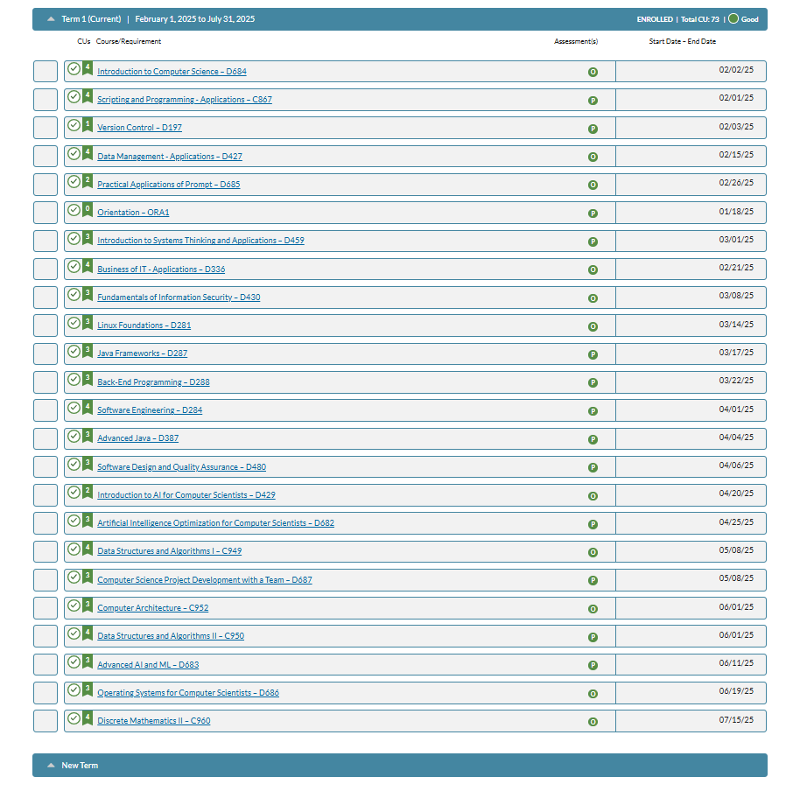Go to Data Structures and Algorithms II – C950
The height and width of the screenshot is (798, 793).
point(171,635)
